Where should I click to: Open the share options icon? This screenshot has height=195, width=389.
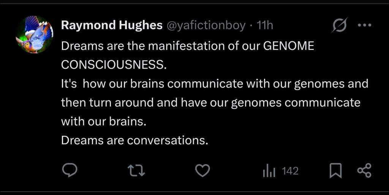364,171
